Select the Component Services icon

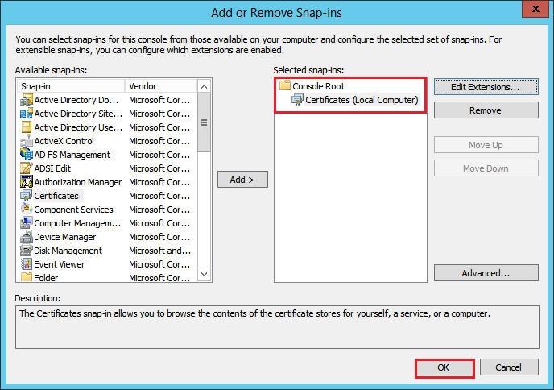pos(27,210)
